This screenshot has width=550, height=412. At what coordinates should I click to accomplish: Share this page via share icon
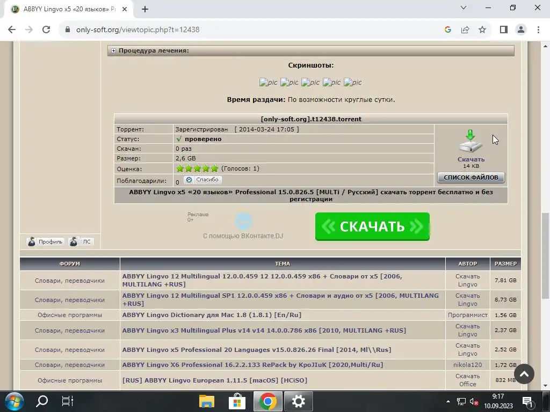465,30
